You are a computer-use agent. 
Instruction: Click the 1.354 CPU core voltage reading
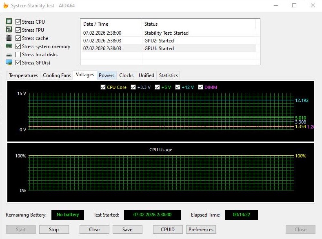tap(300, 126)
